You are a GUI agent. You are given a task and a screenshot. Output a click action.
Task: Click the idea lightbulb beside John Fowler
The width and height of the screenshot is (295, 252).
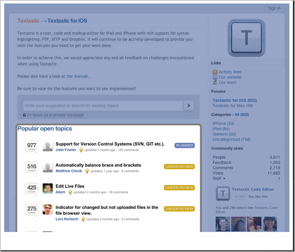click(81, 150)
